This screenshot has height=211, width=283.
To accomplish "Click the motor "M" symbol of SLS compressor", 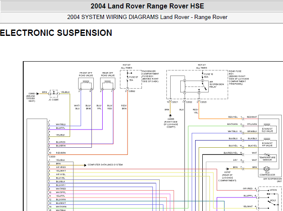I will tap(267, 169).
